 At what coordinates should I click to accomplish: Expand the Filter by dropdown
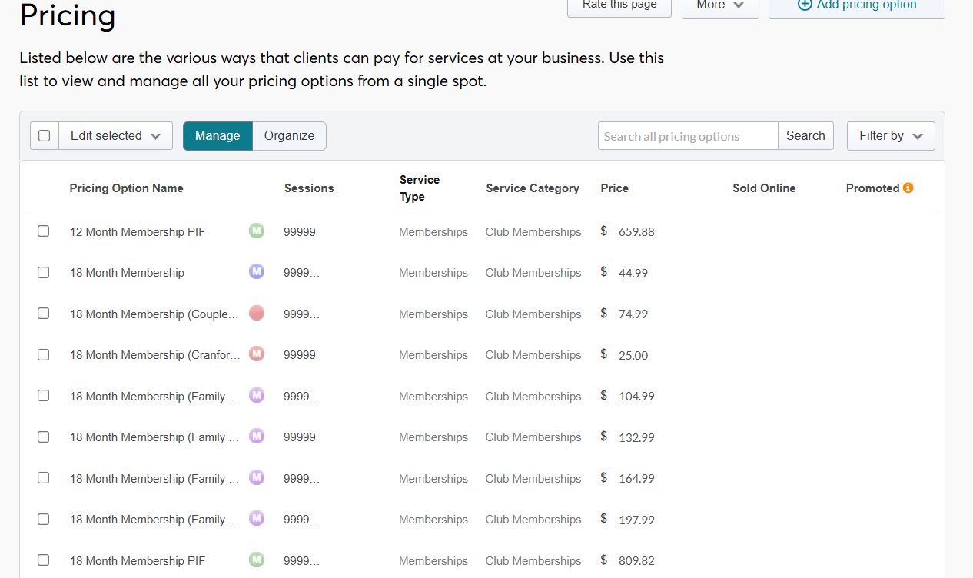[890, 136]
